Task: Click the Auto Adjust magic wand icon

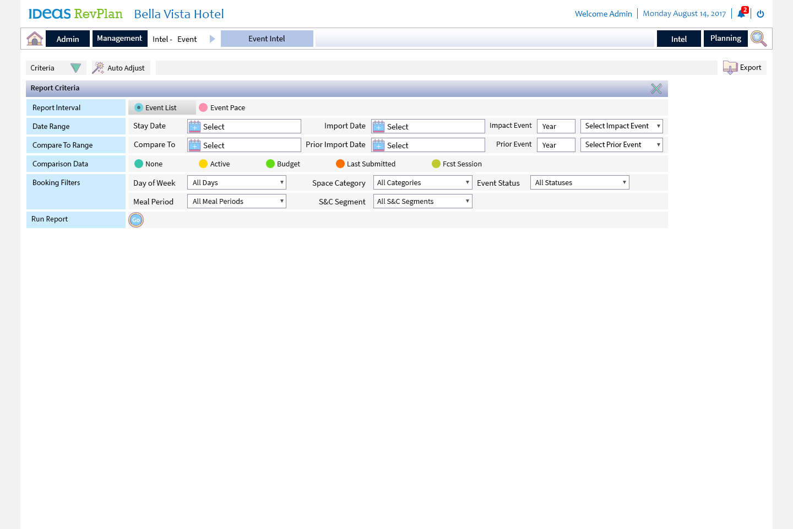Action: click(x=98, y=68)
